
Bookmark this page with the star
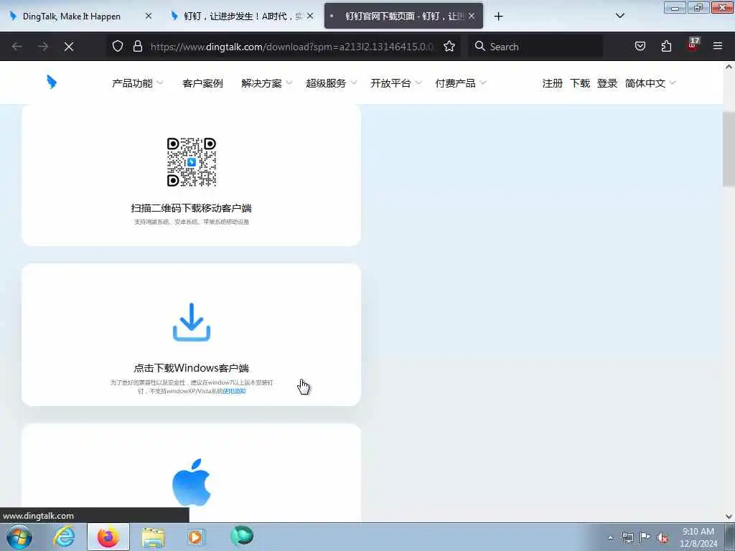click(449, 46)
